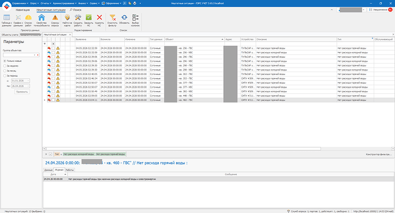Image resolution: width=395 pixels, height=213 pixels.
Task: Switch to Данные tab in details panel
Action: 48,170
